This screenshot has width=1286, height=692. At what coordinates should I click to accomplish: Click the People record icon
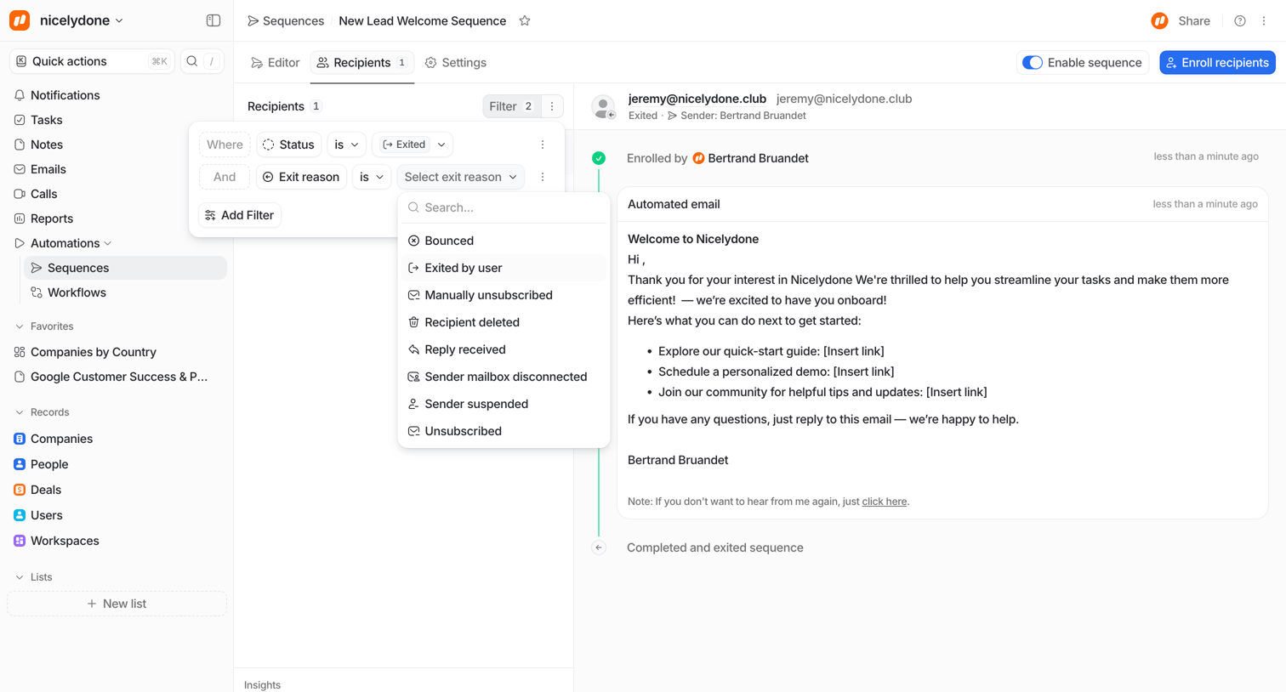tap(20, 464)
